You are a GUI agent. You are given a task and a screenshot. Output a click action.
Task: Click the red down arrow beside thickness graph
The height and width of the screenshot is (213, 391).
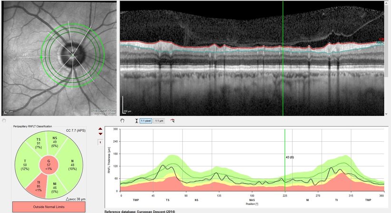pos(100,134)
